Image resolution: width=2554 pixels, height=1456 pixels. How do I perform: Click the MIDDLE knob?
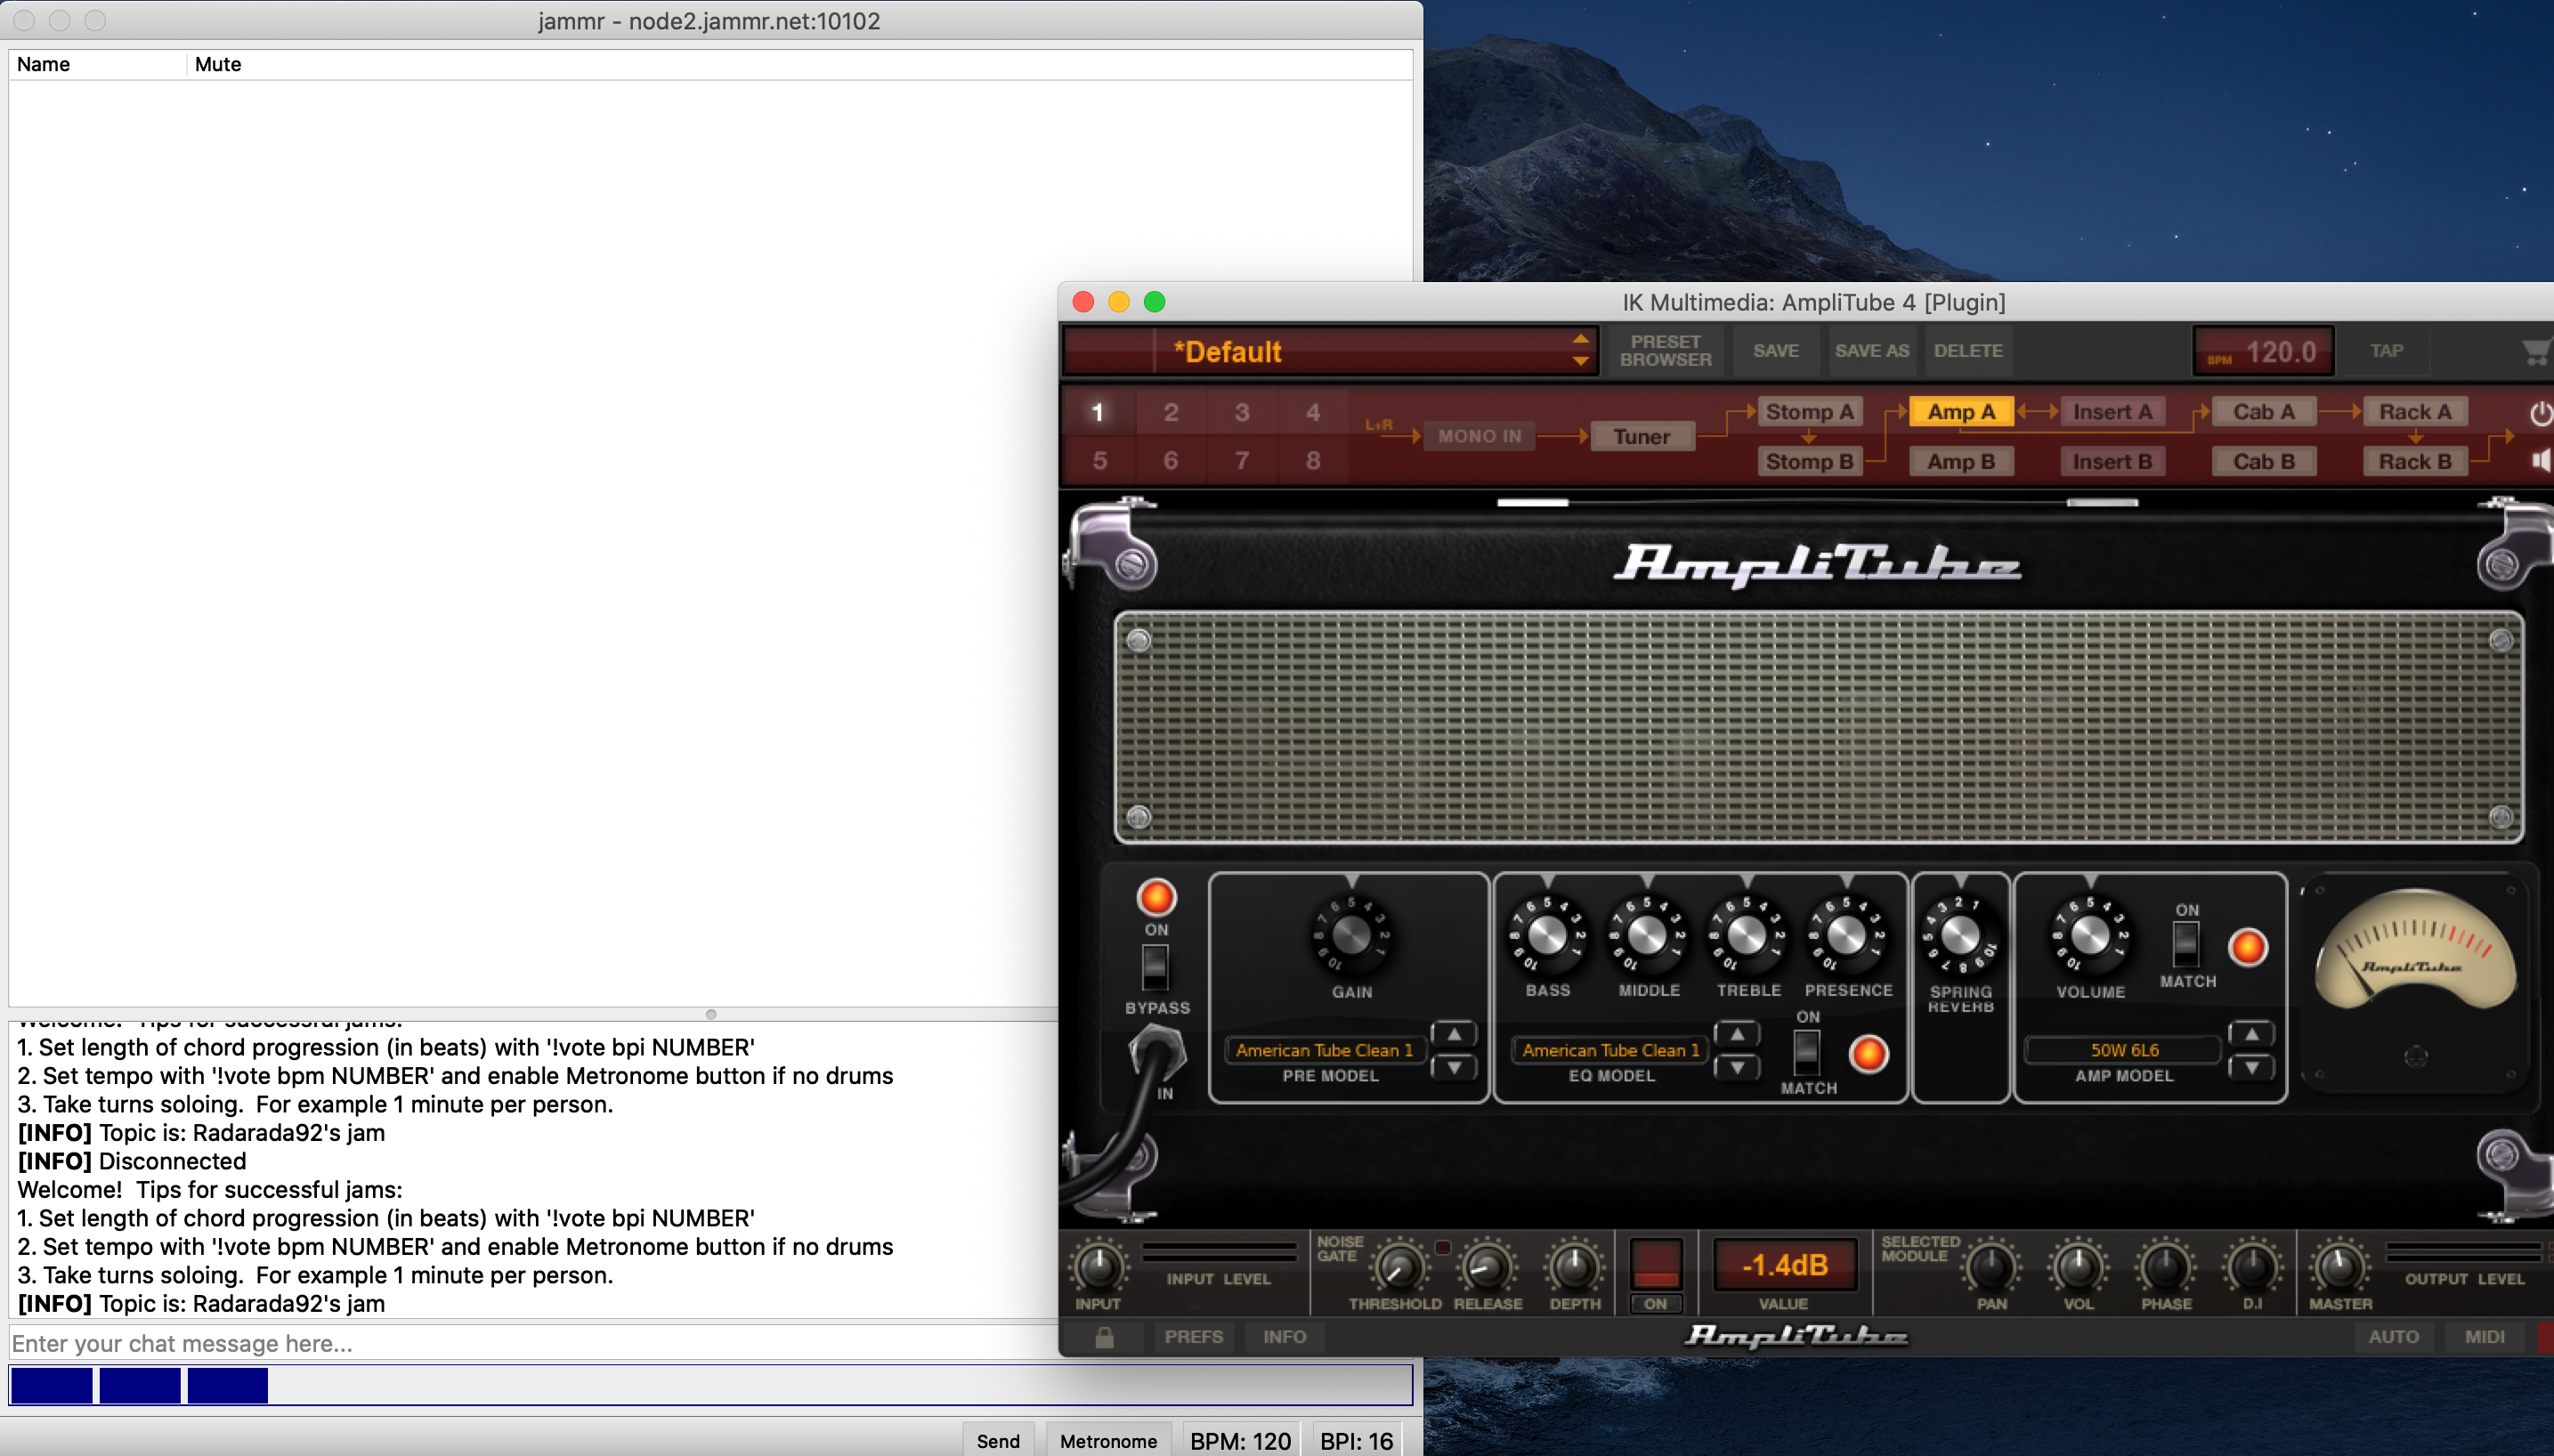coord(1647,935)
